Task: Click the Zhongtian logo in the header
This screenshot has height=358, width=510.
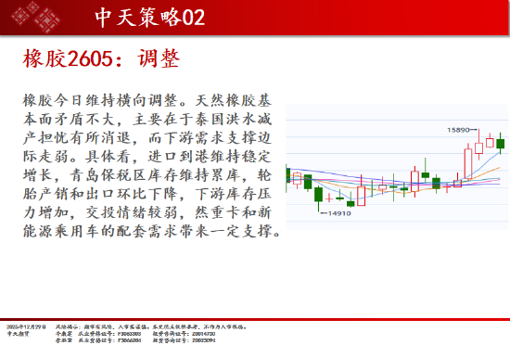Action: click(x=36, y=17)
